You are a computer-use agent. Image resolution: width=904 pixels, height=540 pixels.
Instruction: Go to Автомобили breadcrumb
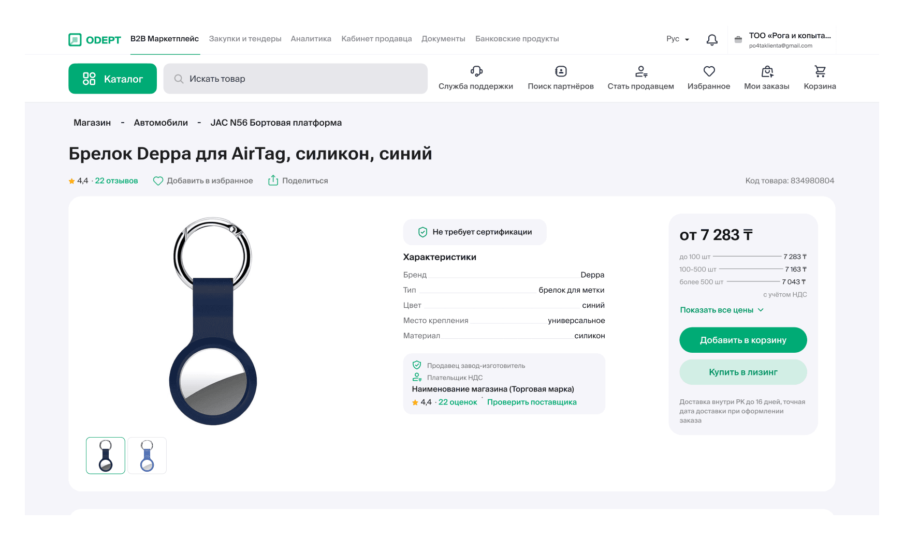pos(161,123)
